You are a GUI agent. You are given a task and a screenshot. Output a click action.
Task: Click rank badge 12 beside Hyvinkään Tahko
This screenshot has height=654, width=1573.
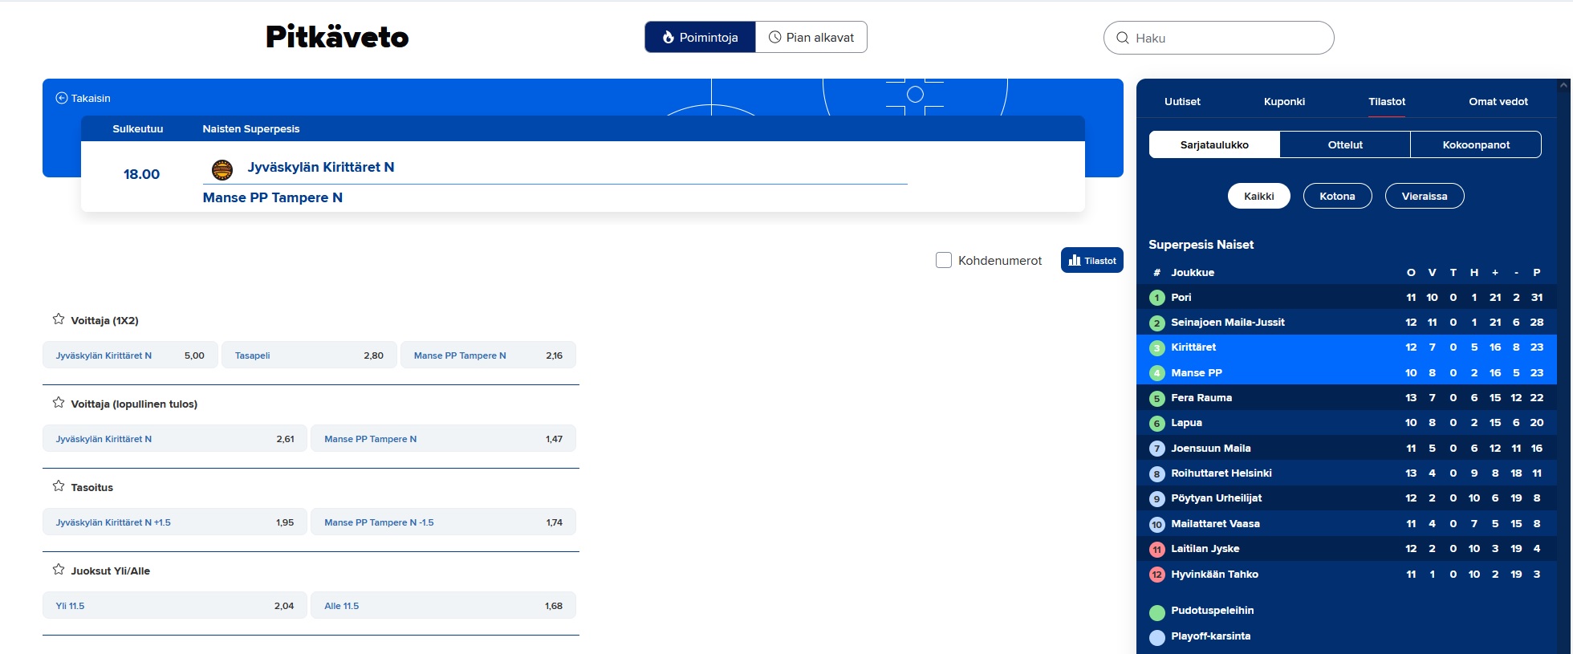[x=1156, y=575]
